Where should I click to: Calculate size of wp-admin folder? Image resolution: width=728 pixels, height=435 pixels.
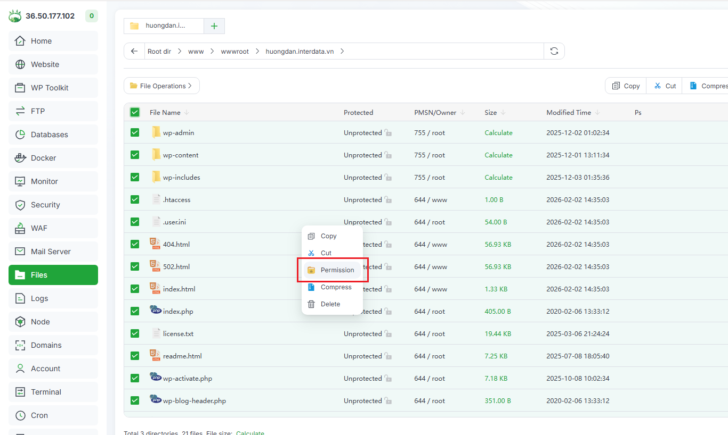[498, 133]
